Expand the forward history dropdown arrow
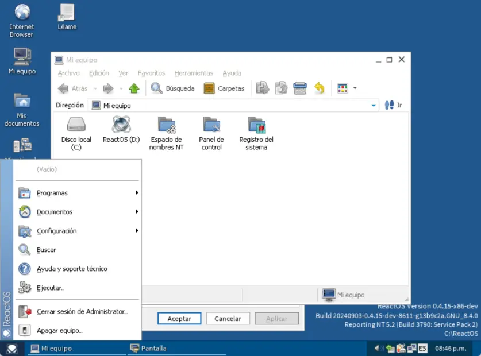 coord(121,88)
